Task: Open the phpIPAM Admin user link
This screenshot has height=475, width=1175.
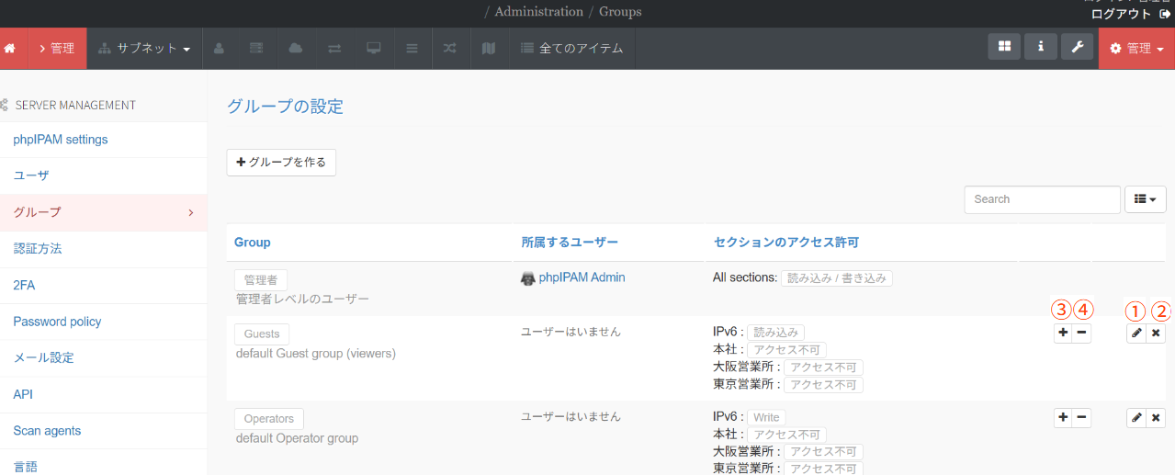Action: (582, 277)
